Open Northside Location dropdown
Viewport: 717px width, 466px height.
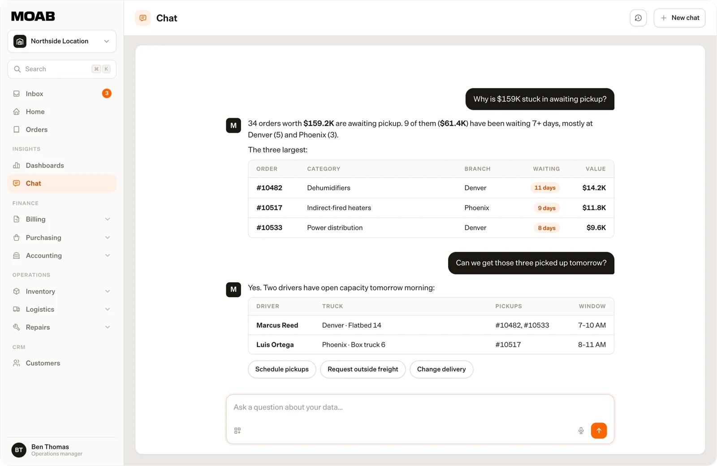tap(62, 41)
